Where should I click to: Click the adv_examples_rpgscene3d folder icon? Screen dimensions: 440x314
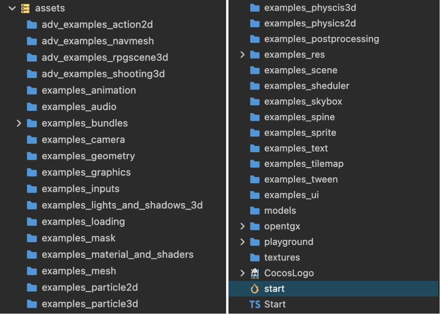(32, 58)
